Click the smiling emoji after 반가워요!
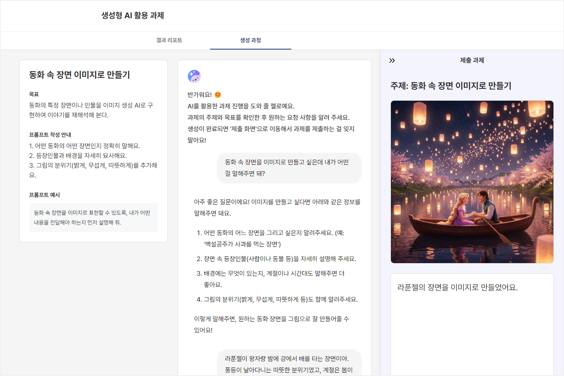The height and width of the screenshot is (376, 564). pos(218,95)
